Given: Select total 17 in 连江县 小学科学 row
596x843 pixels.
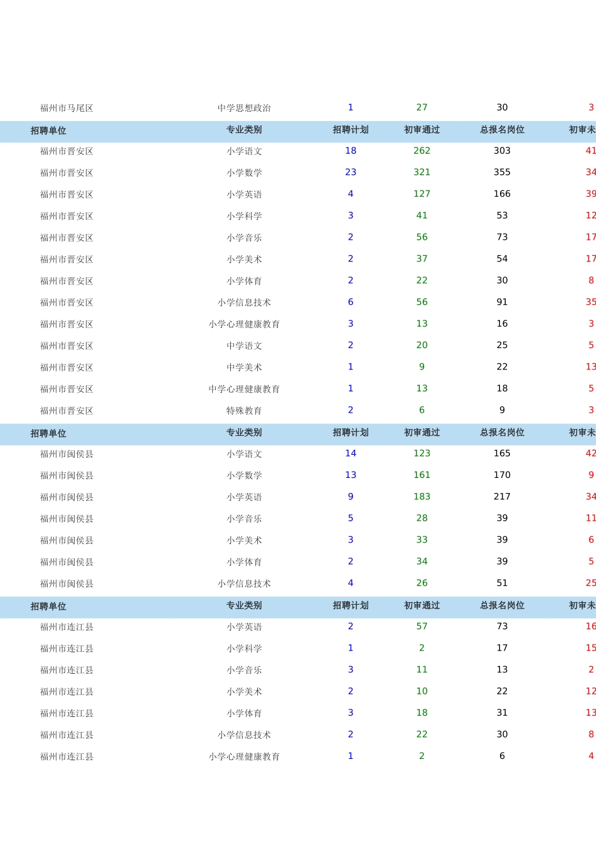Looking at the screenshot, I should 502,649.
